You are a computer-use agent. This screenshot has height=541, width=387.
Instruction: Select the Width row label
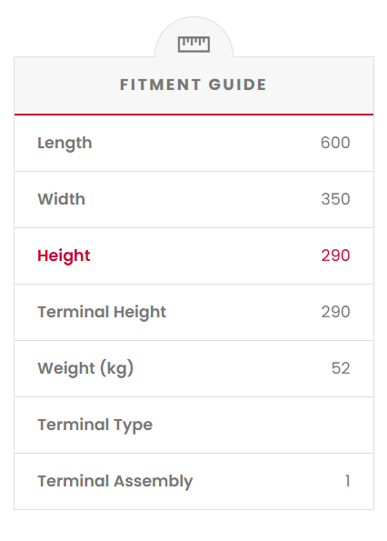click(62, 199)
